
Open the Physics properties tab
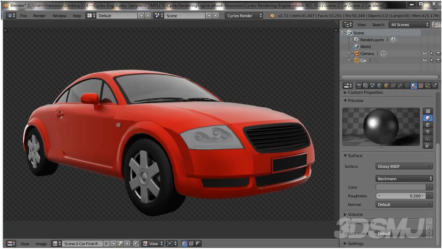(x=435, y=86)
